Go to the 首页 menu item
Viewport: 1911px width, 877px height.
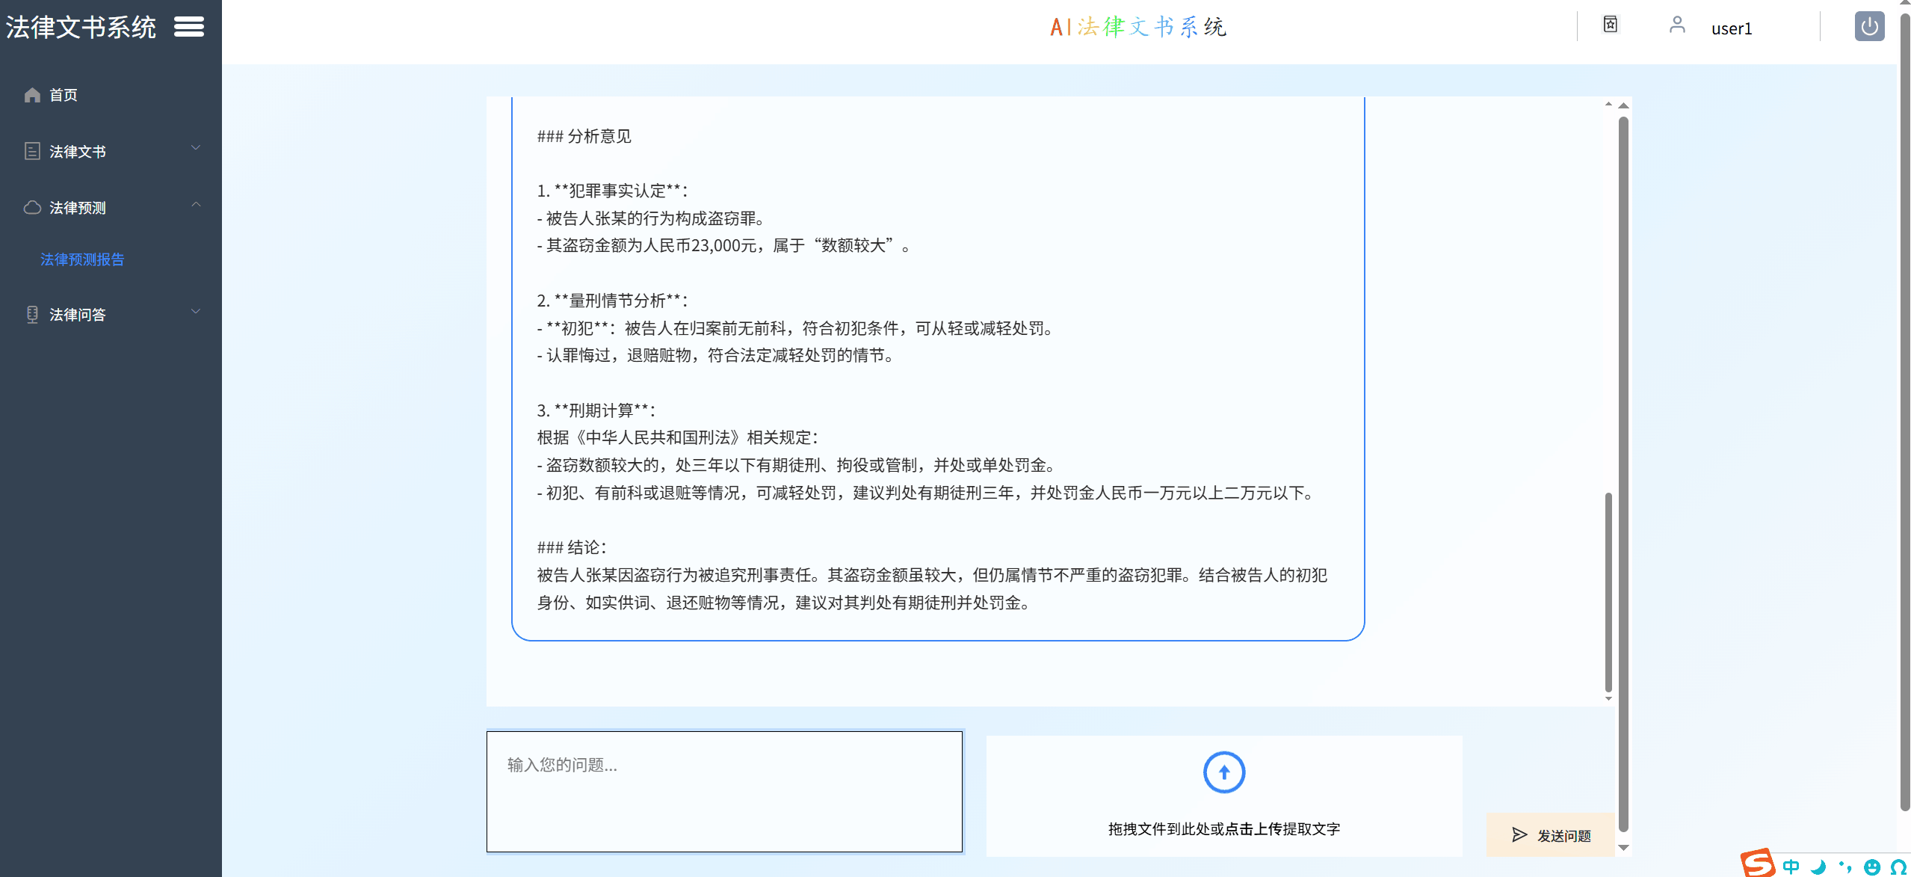64,95
